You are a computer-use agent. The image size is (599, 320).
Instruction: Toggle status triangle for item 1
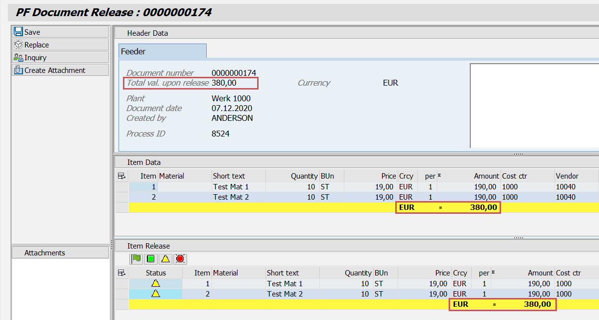(156, 284)
